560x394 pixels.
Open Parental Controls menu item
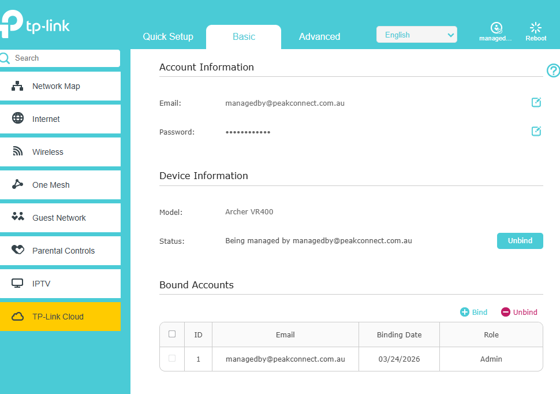click(x=60, y=251)
